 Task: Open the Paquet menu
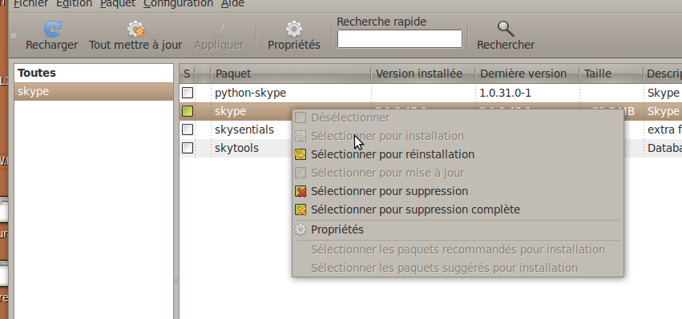(118, 4)
